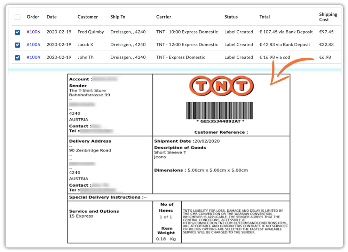This screenshot has width=348, height=252.
Task: Uncheck order #1004's selection checkbox
Action: (x=17, y=57)
